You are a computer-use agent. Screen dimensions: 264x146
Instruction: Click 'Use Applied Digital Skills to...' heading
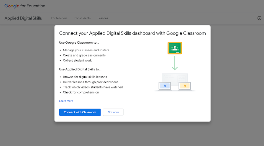tap(80, 69)
